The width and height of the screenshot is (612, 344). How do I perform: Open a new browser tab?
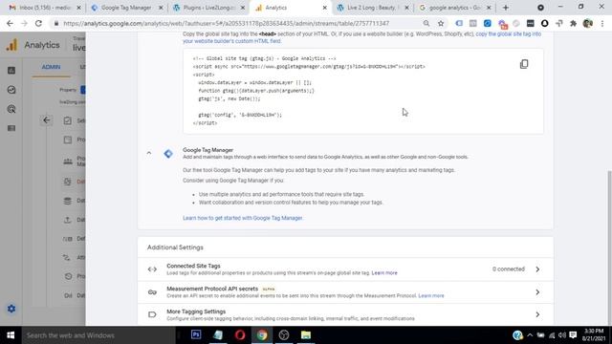tap(506, 8)
